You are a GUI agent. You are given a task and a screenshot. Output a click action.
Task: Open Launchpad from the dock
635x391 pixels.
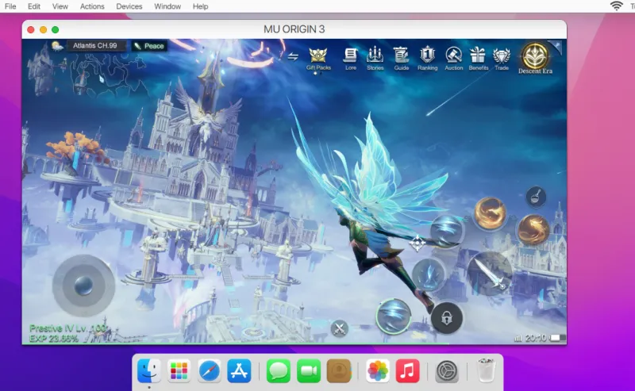179,370
